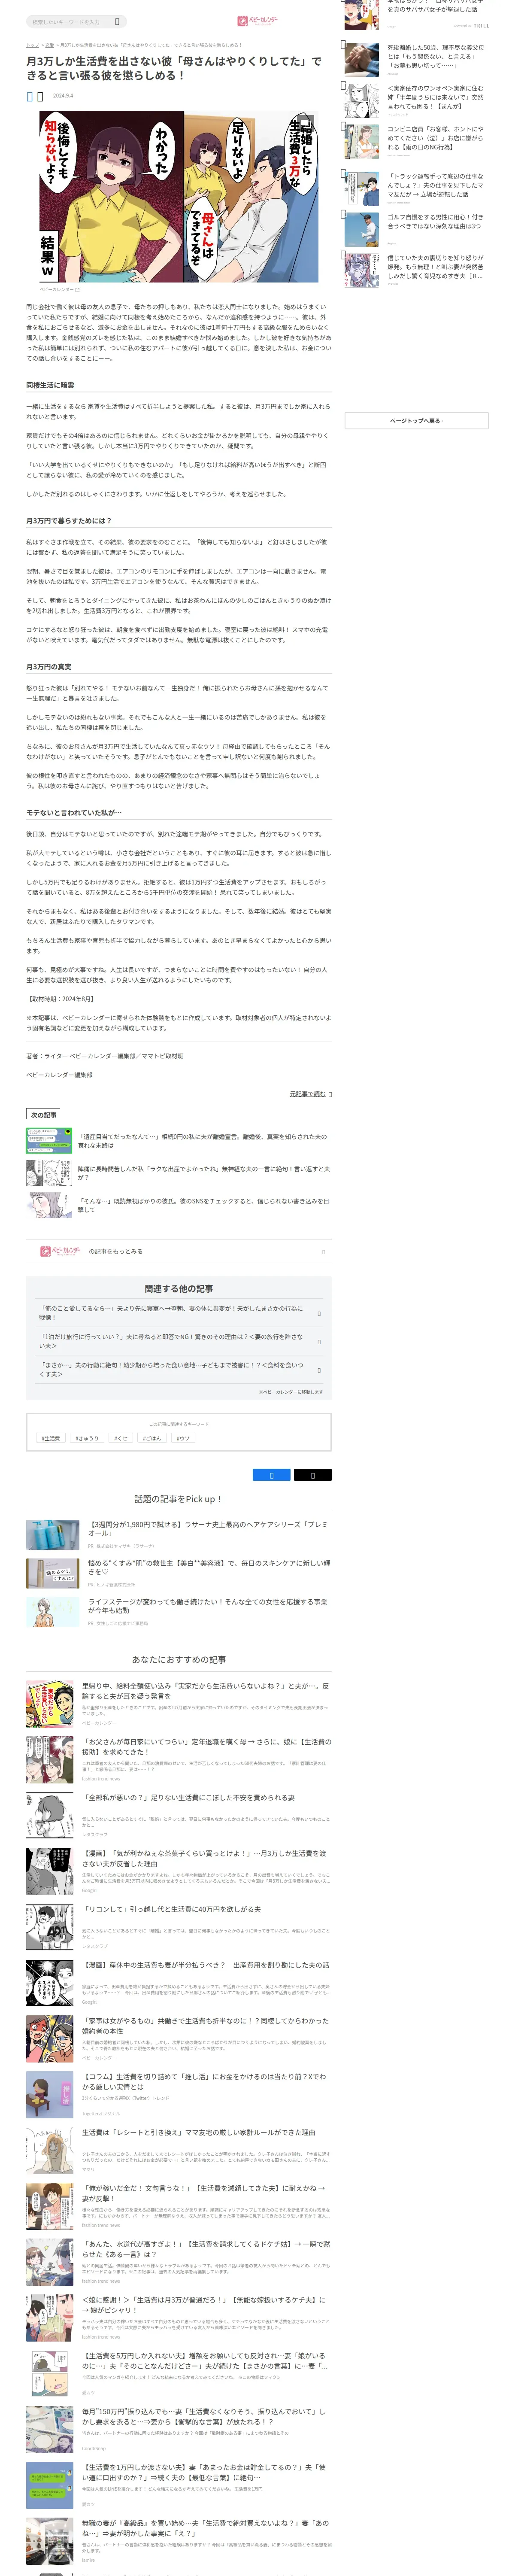The image size is (515, 2576).
Task: Select the #ごはん keyword tag
Action: pos(152,1438)
